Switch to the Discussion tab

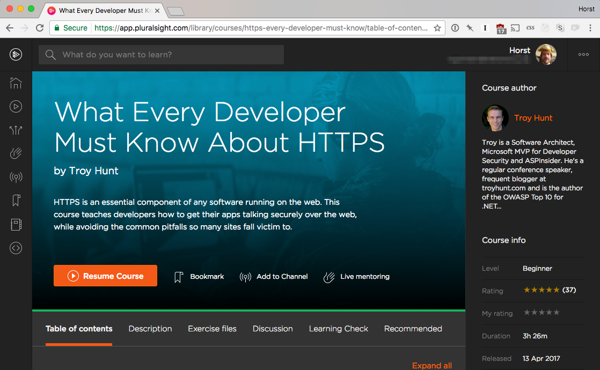click(x=273, y=329)
